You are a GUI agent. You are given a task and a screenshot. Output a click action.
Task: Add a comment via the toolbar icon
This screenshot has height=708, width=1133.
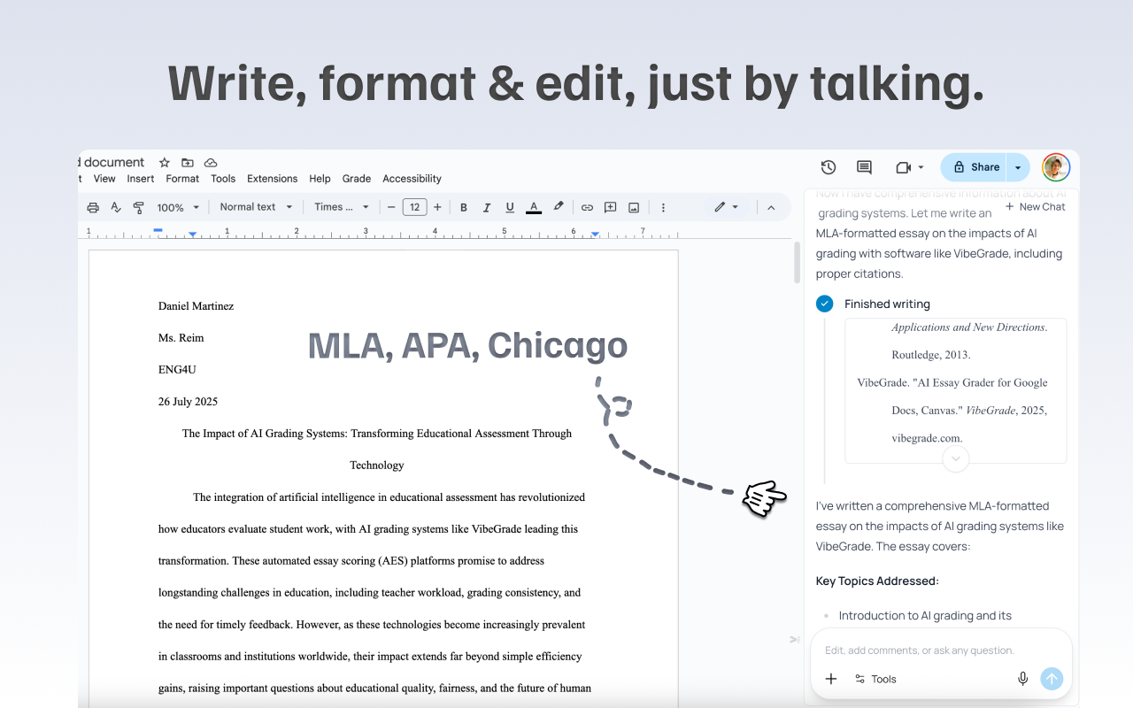[x=610, y=206]
